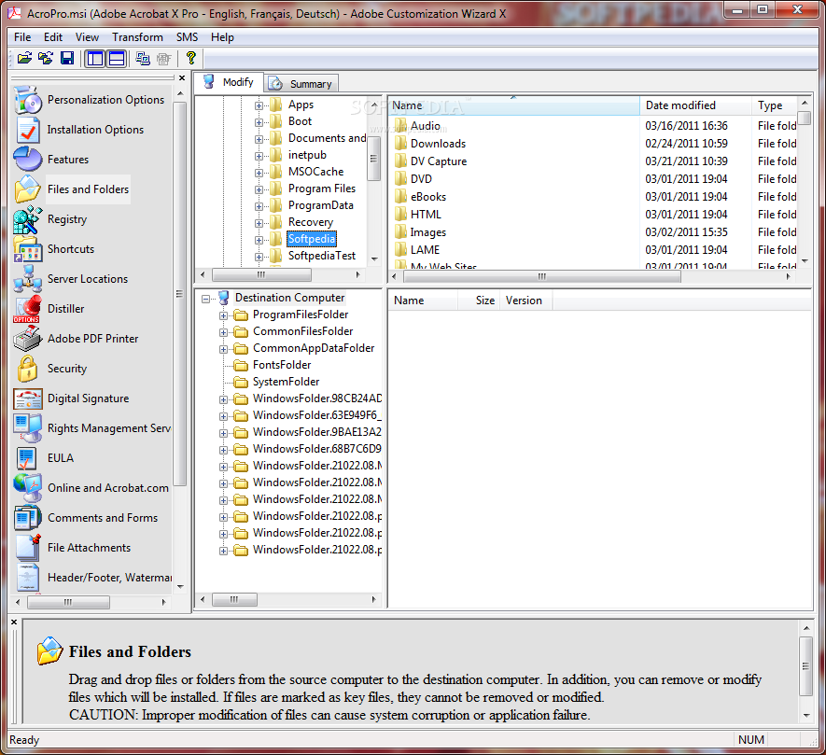Viewport: 826px width, 755px height.
Task: Open package with the toolbar open icon
Action: (24, 58)
